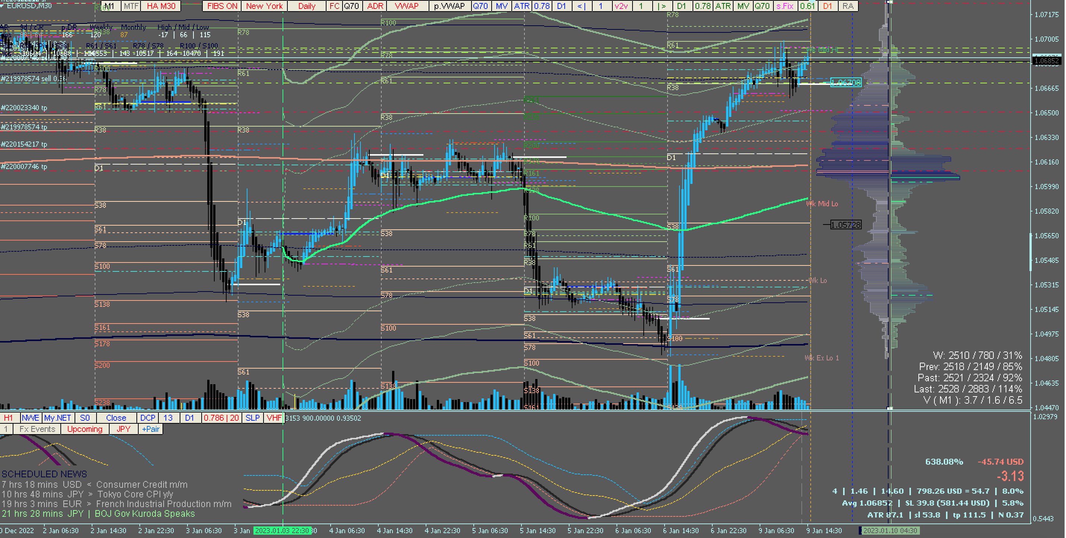Click the New York session selector

(264, 6)
